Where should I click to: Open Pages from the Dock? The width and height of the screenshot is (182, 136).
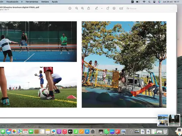(82, 132)
